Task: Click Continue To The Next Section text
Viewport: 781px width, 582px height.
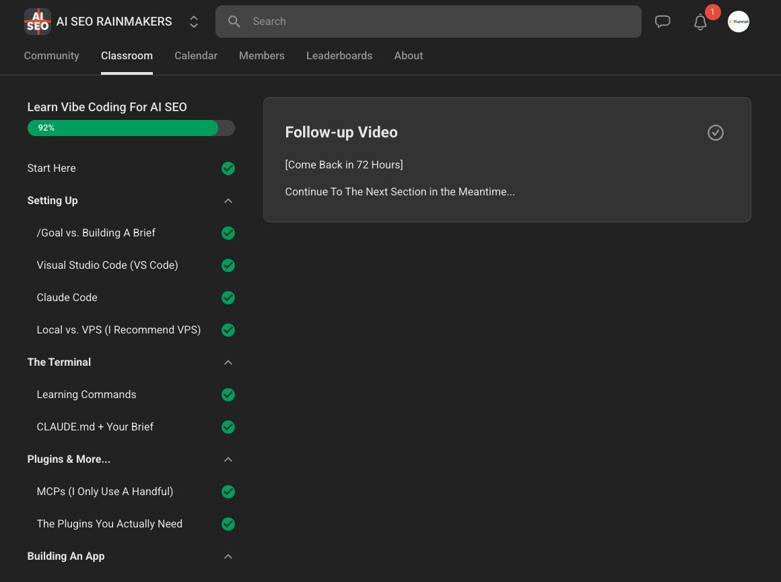Action: (x=400, y=192)
